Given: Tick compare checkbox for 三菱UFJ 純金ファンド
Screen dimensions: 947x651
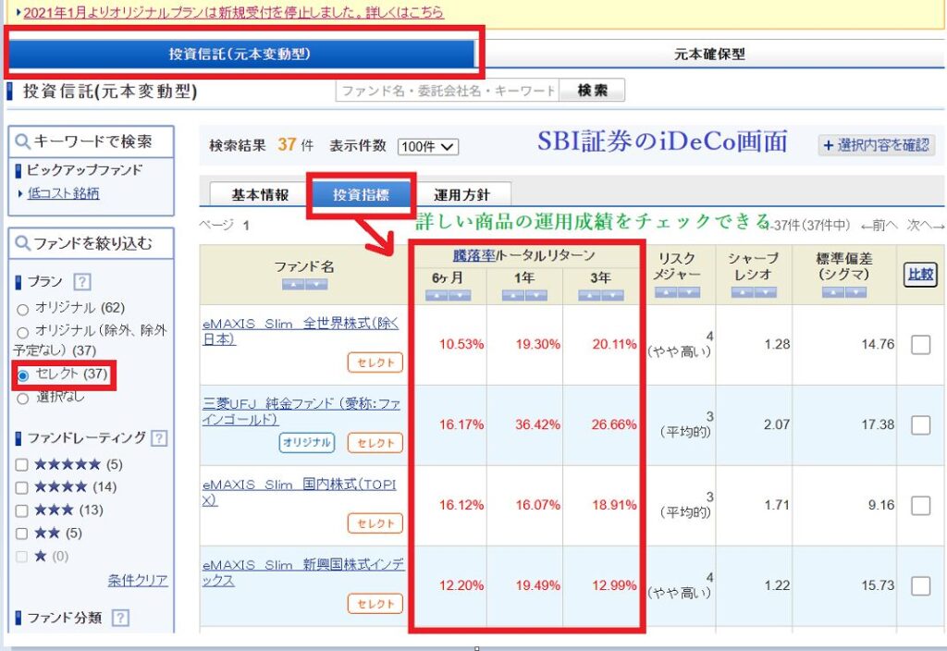Looking at the screenshot, I should pyautogui.click(x=920, y=425).
